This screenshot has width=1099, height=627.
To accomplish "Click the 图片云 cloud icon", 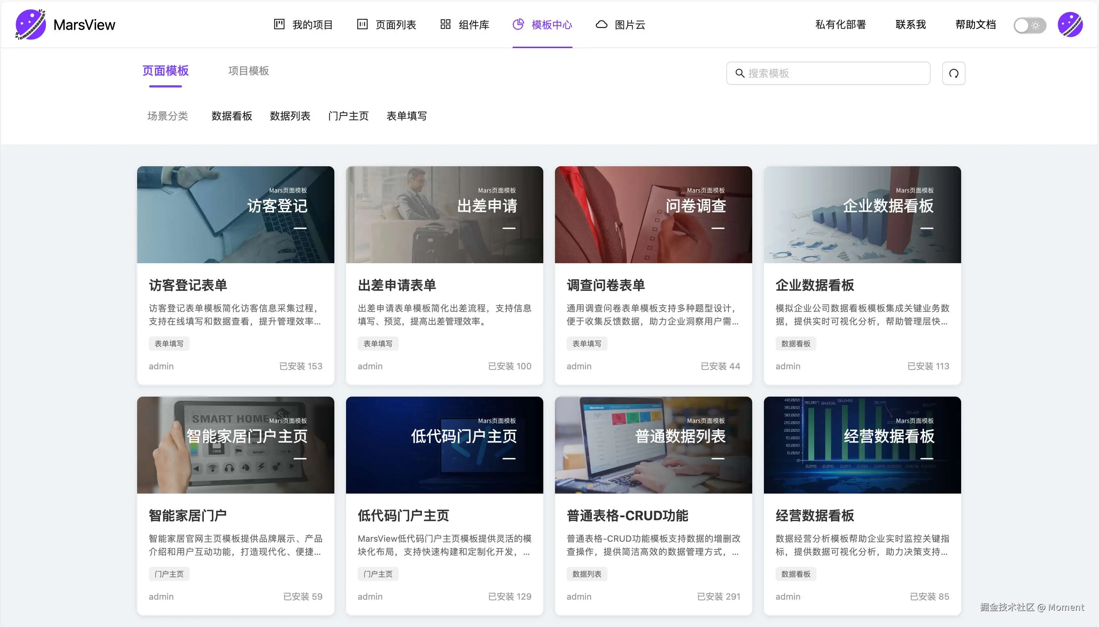I will click(601, 24).
